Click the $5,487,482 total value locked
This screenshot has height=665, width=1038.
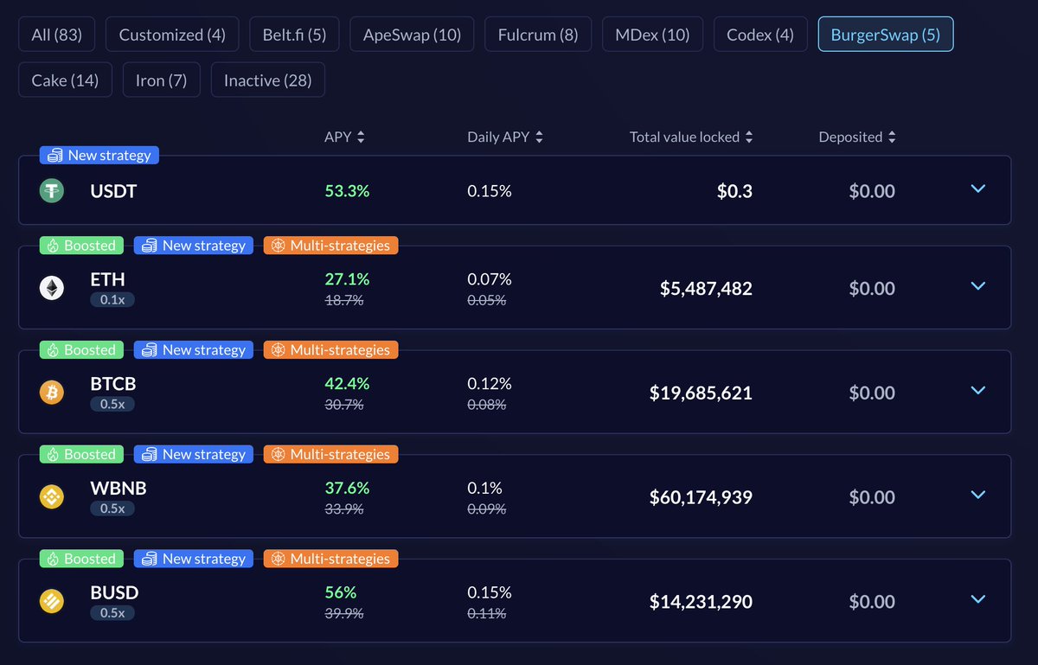pos(706,288)
